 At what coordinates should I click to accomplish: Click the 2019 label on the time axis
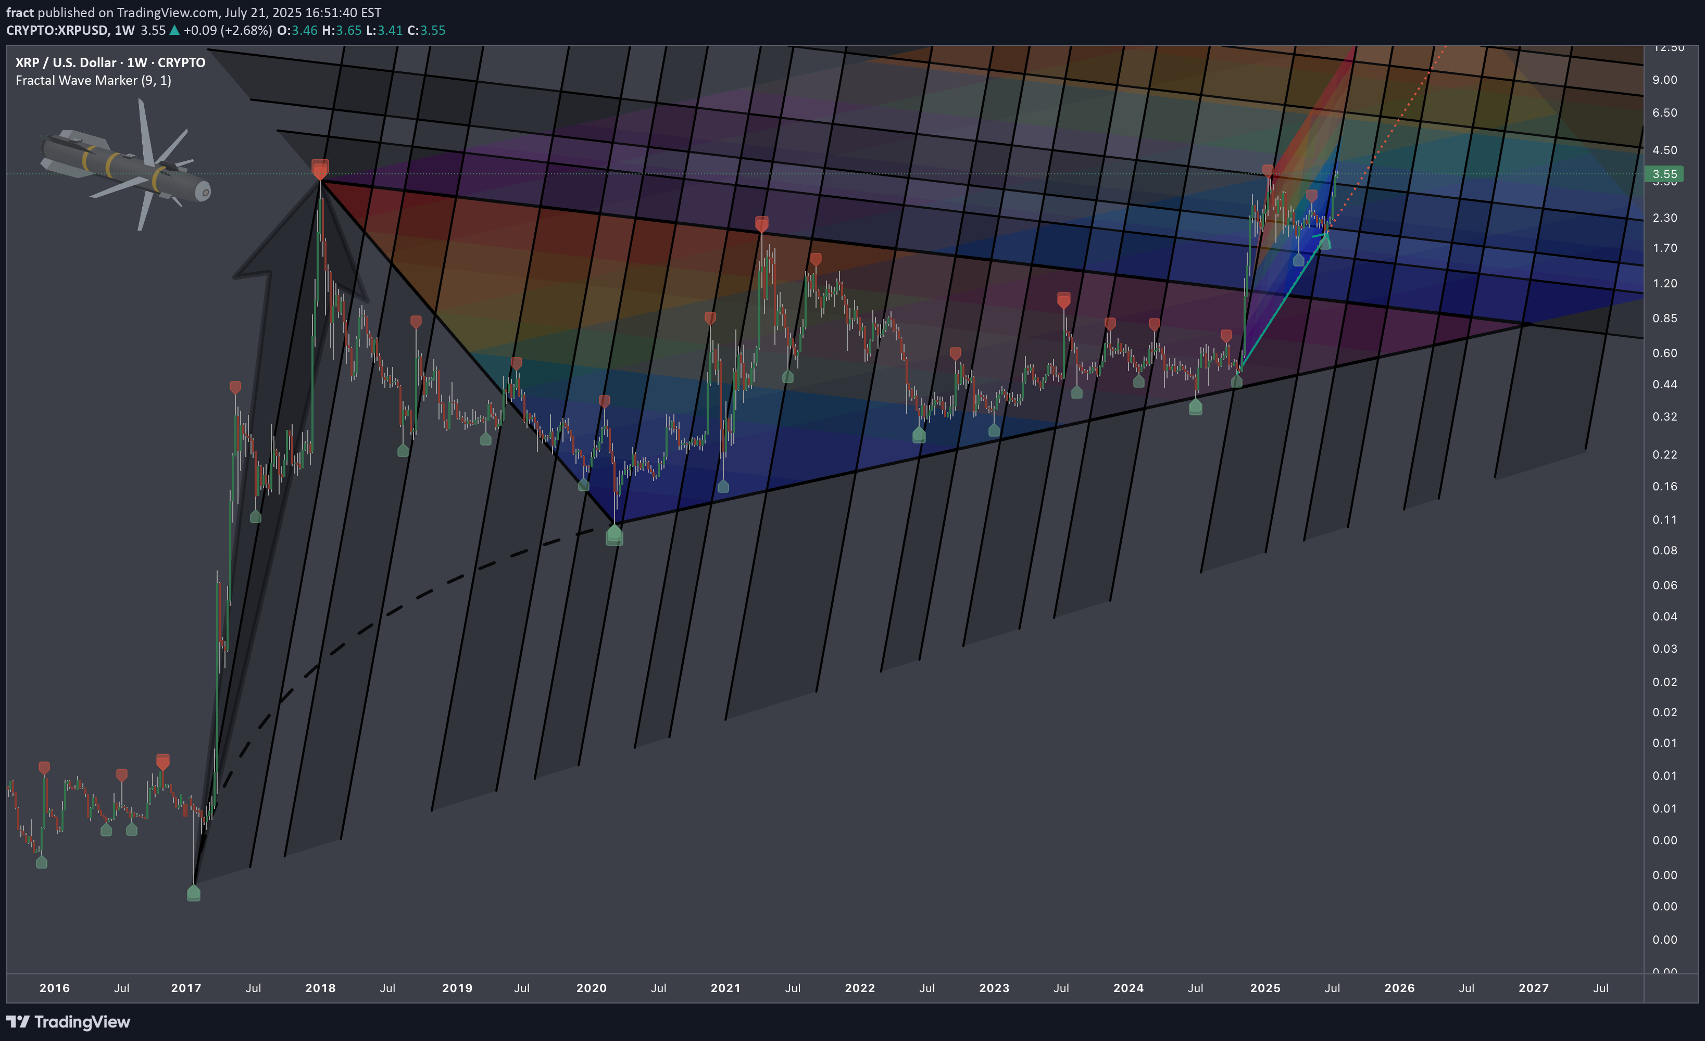click(457, 988)
